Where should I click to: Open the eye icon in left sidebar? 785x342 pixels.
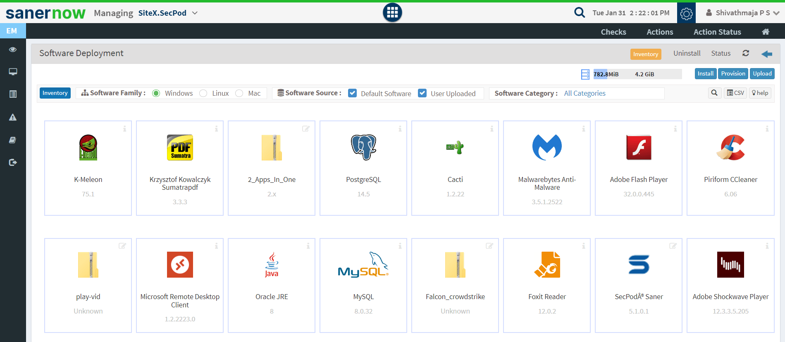coord(13,50)
